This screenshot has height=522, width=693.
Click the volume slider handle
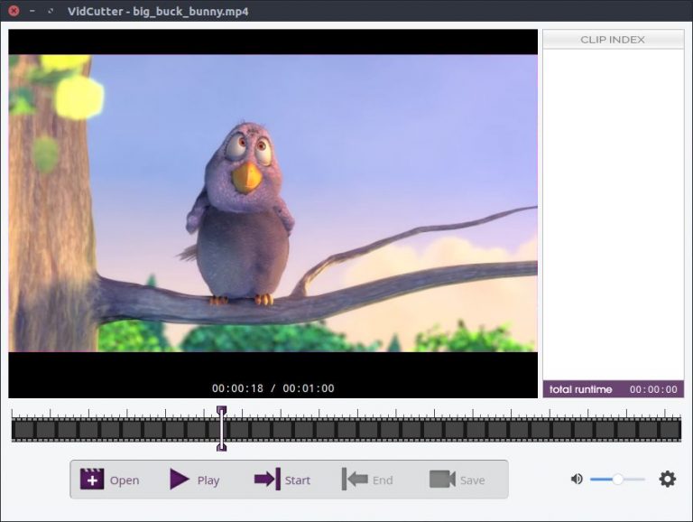click(x=618, y=479)
